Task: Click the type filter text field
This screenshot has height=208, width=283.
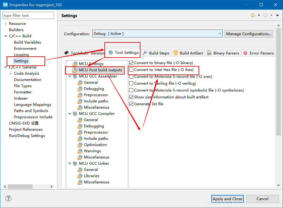Action: coord(28,15)
